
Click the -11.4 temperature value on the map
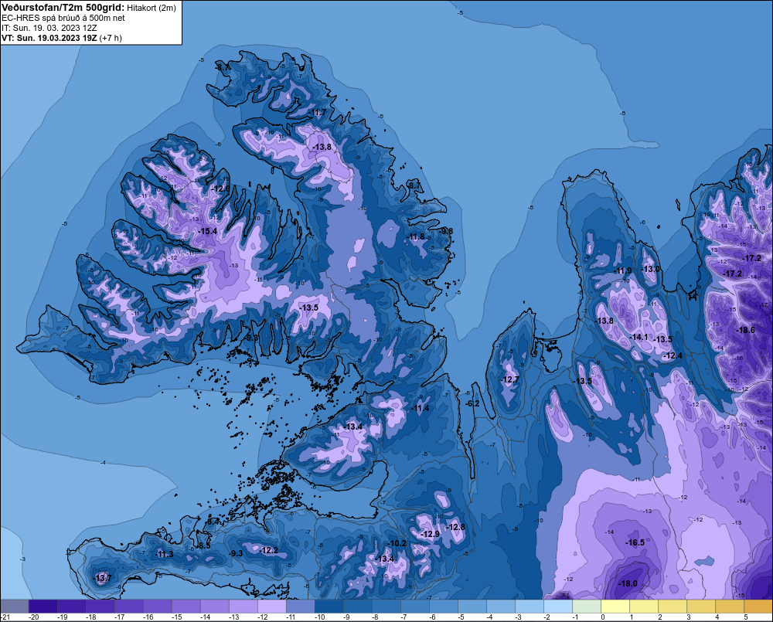pyautogui.click(x=421, y=409)
